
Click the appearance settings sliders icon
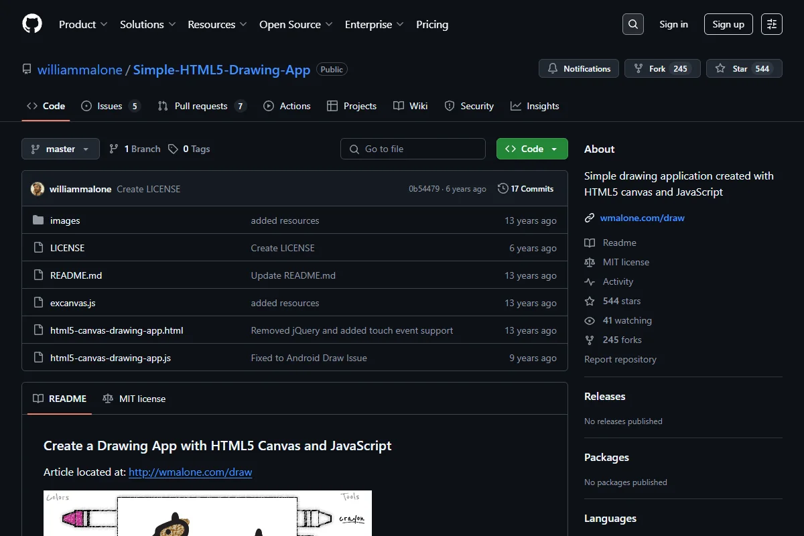(772, 24)
